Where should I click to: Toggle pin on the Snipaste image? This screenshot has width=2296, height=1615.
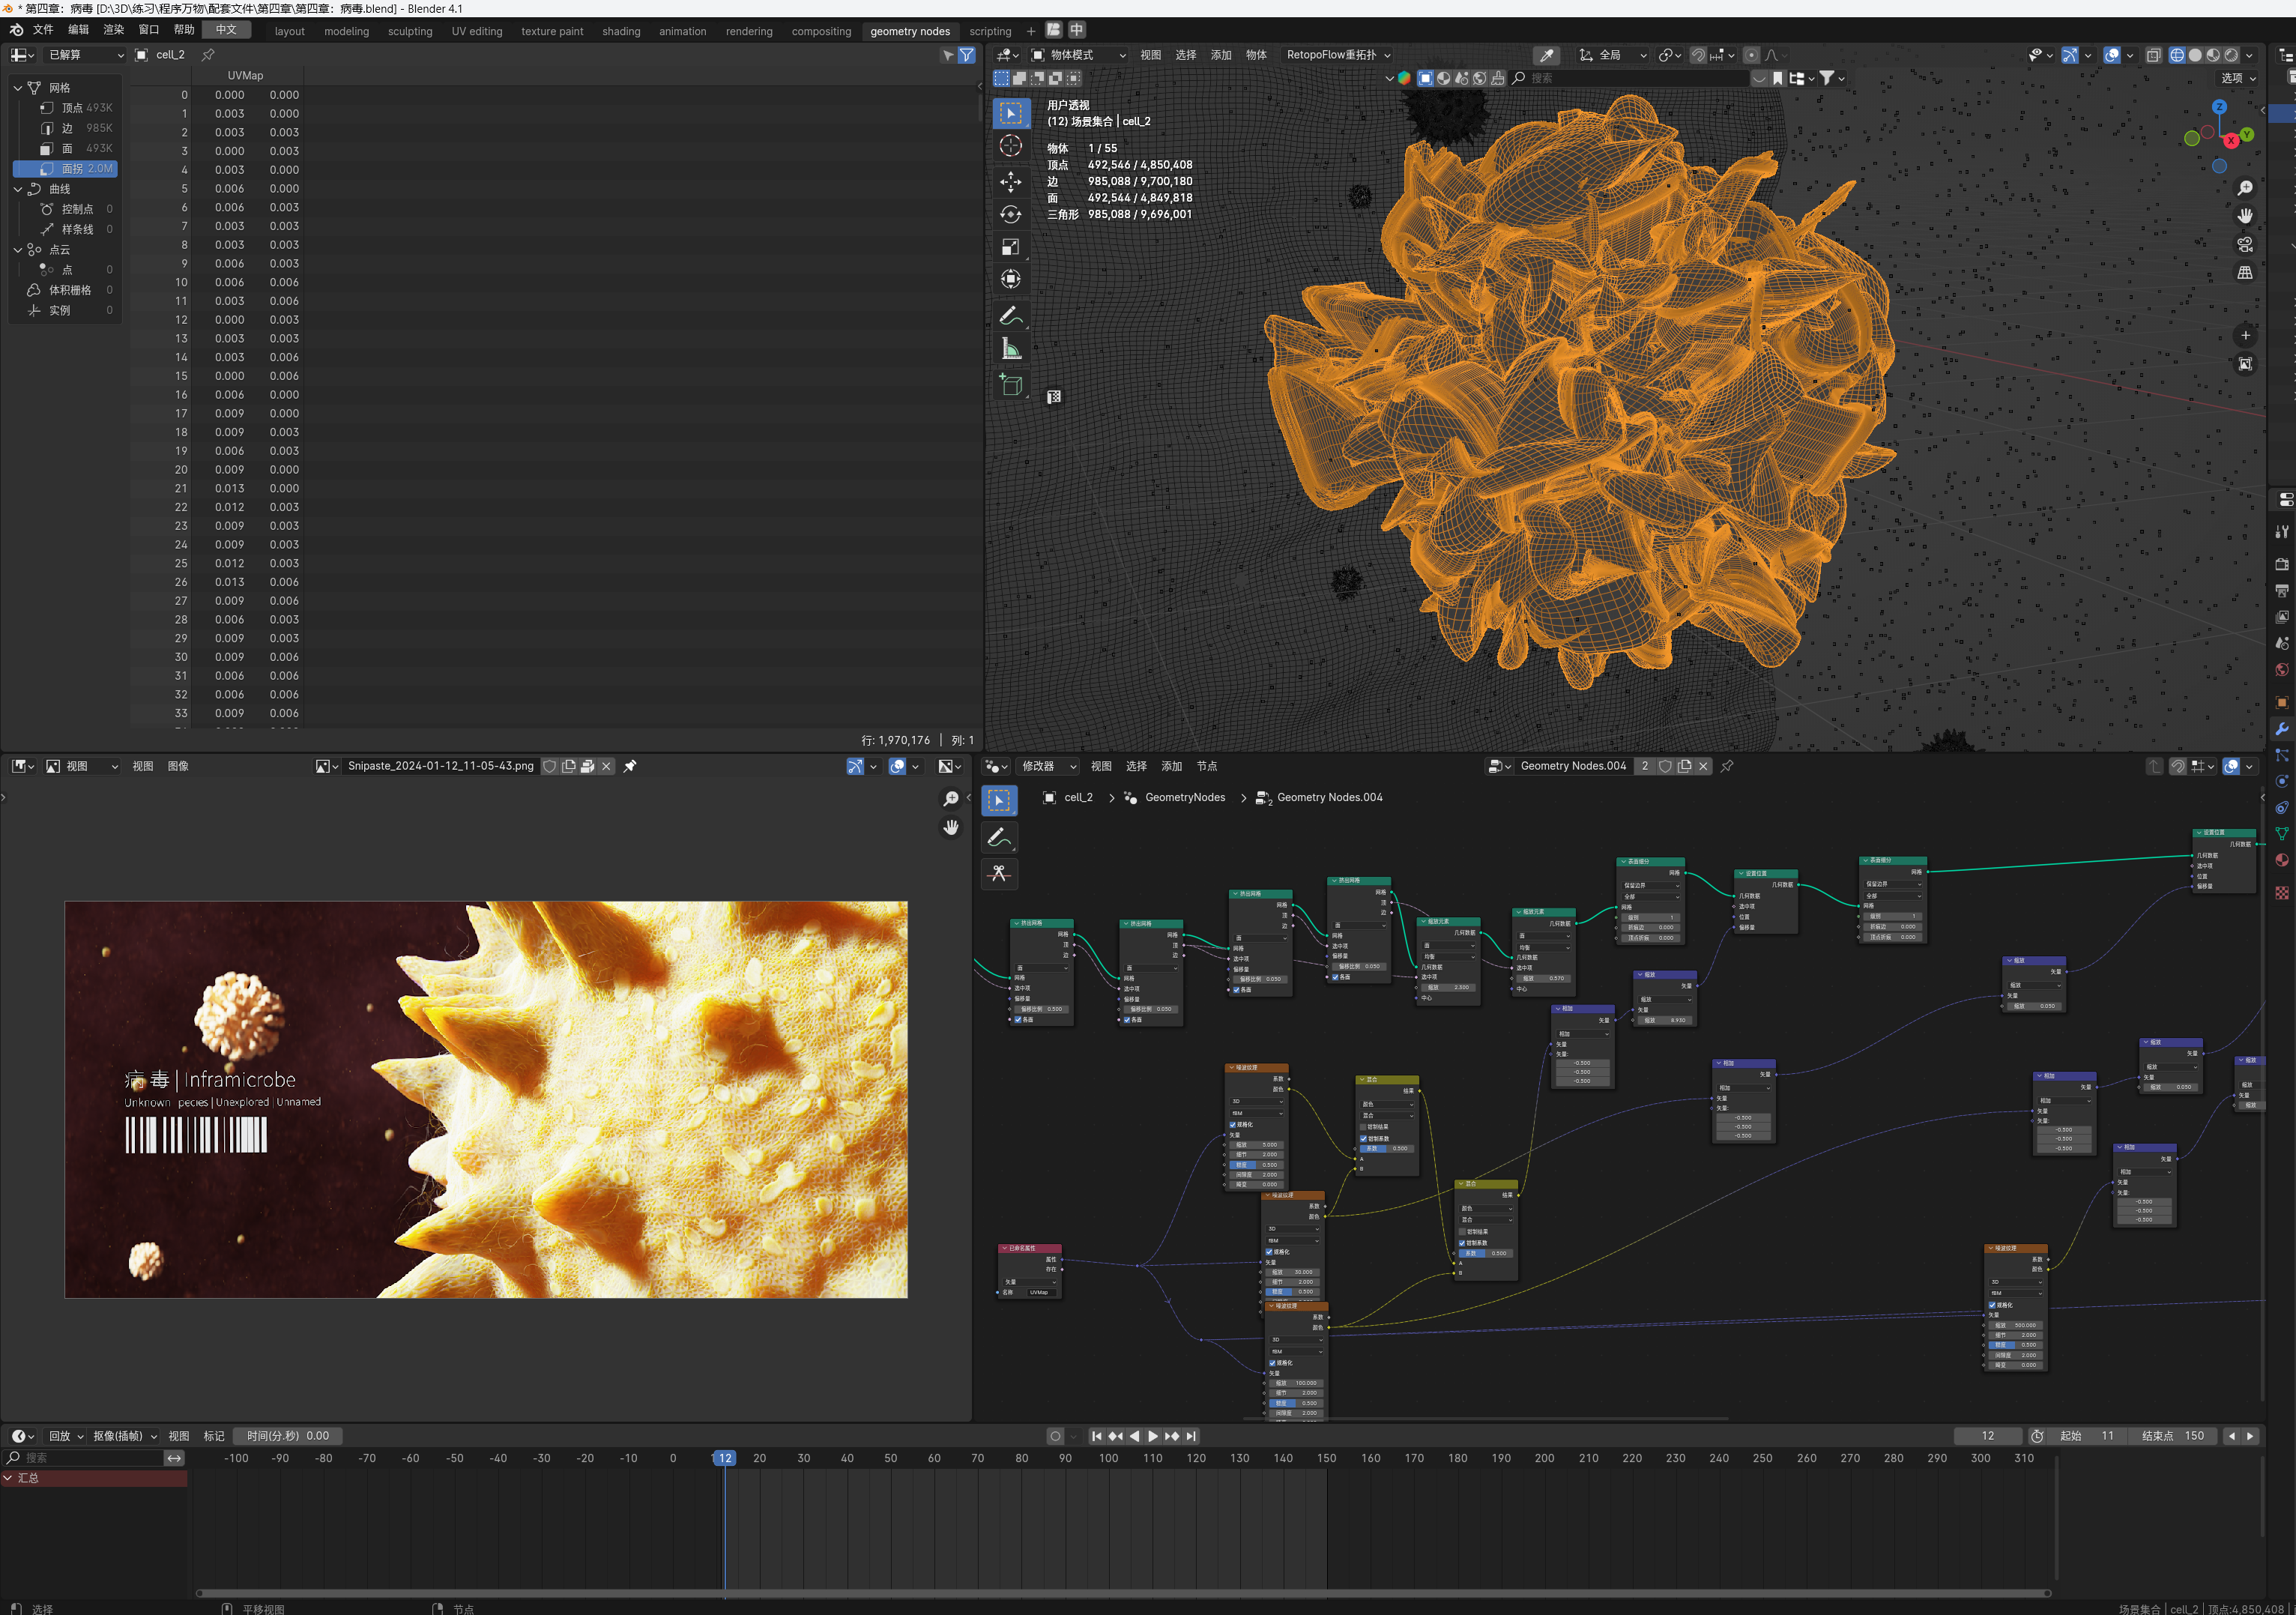pos(630,766)
